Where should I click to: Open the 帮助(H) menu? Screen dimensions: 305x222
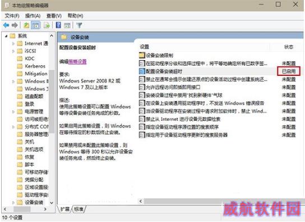[75, 16]
